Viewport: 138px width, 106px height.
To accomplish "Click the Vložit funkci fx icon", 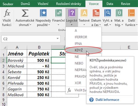I will coord(7,13).
